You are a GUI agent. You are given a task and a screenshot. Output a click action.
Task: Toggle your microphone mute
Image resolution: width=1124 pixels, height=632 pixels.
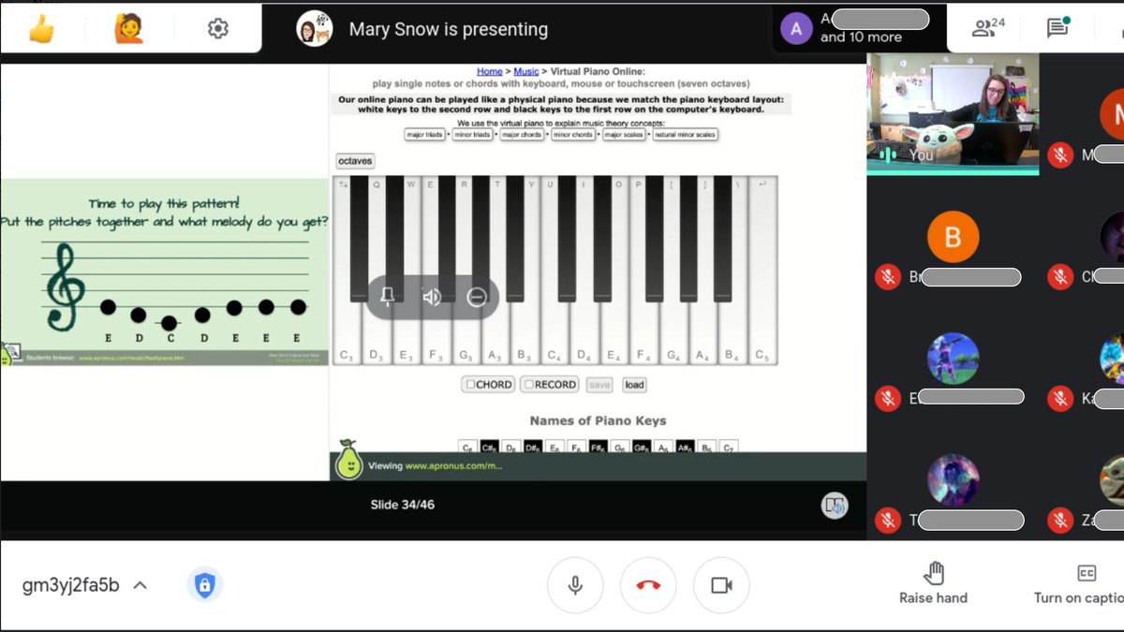[x=575, y=584]
